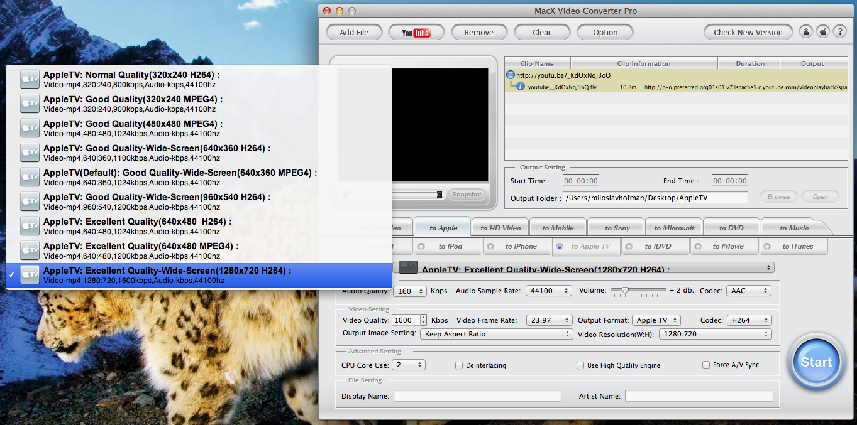Switch to the 'to Microsoft' tab
The width and height of the screenshot is (857, 425).
coord(674,228)
